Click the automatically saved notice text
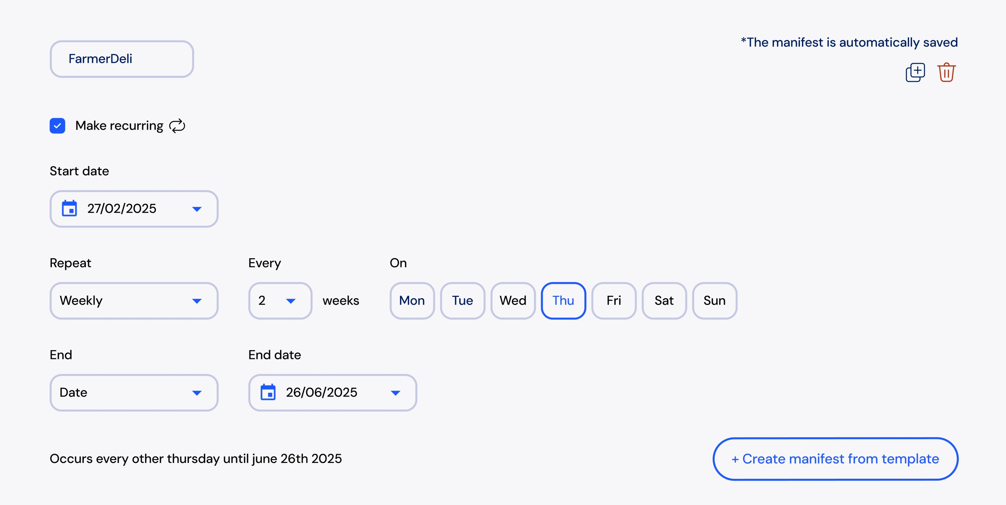 coord(849,42)
